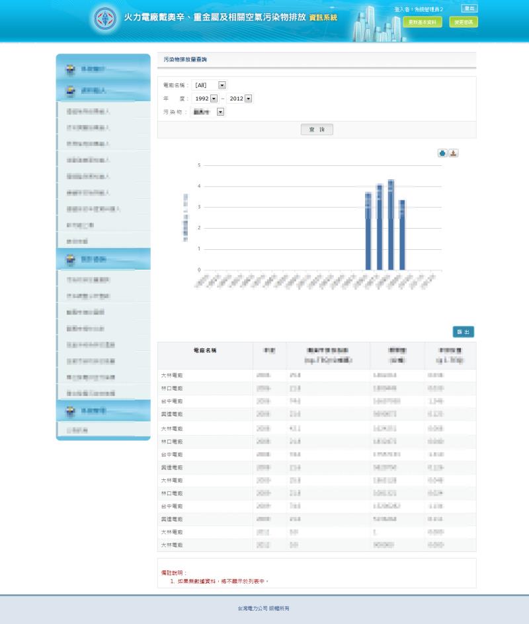529x624 pixels.
Task: Click the 登入者 user name text
Action: [x=419, y=9]
